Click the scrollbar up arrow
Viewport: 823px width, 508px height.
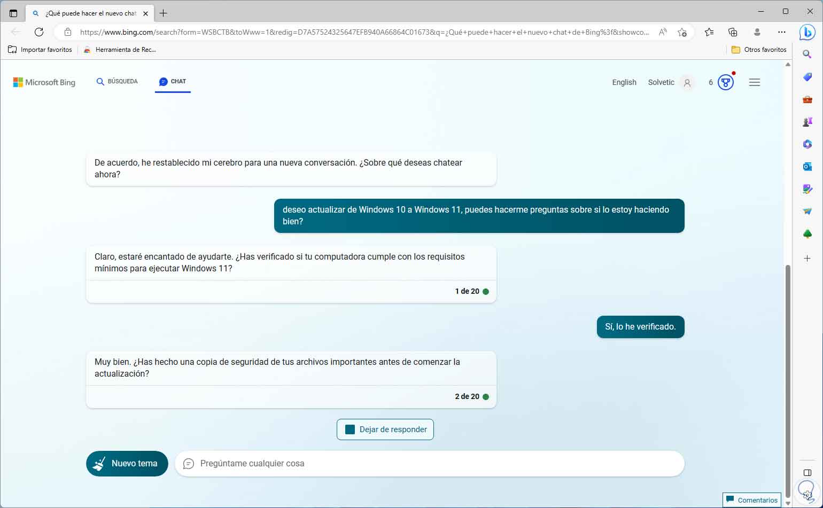(x=788, y=65)
